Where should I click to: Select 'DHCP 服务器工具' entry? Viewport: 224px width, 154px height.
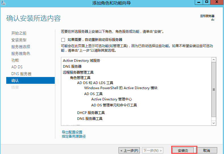point(91,113)
